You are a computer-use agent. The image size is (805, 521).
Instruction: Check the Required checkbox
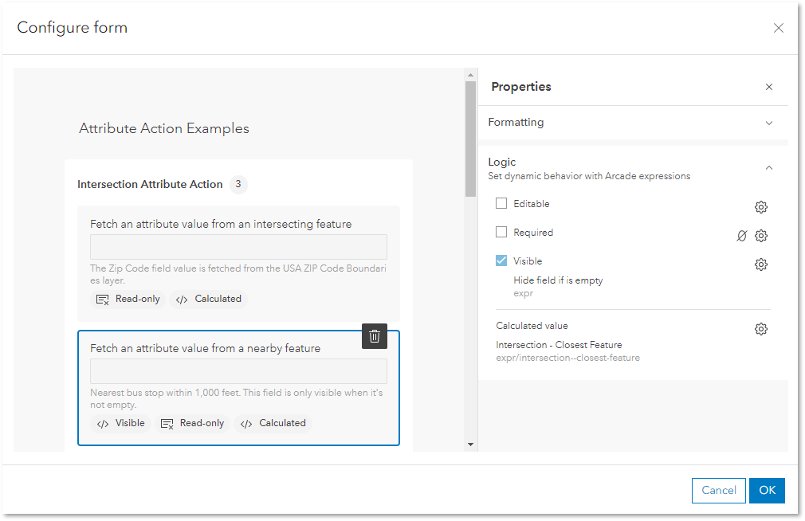[x=501, y=232]
